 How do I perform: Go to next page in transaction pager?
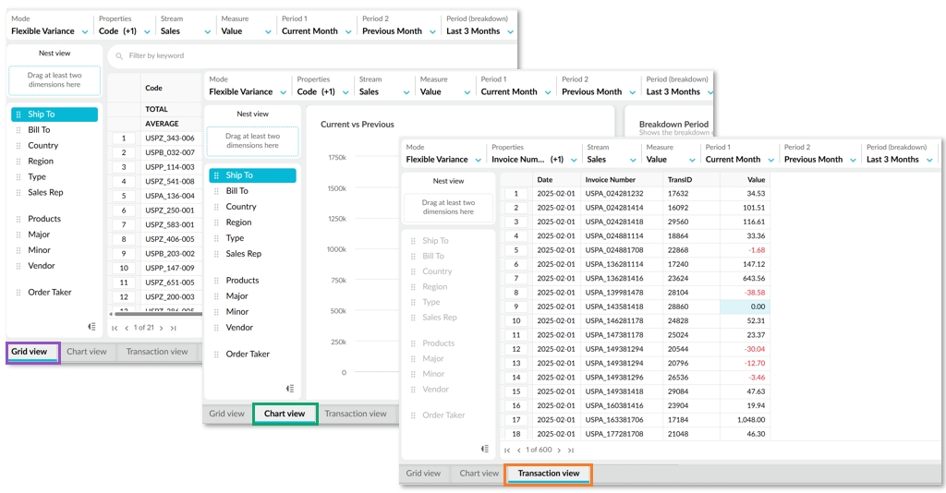tap(559, 451)
